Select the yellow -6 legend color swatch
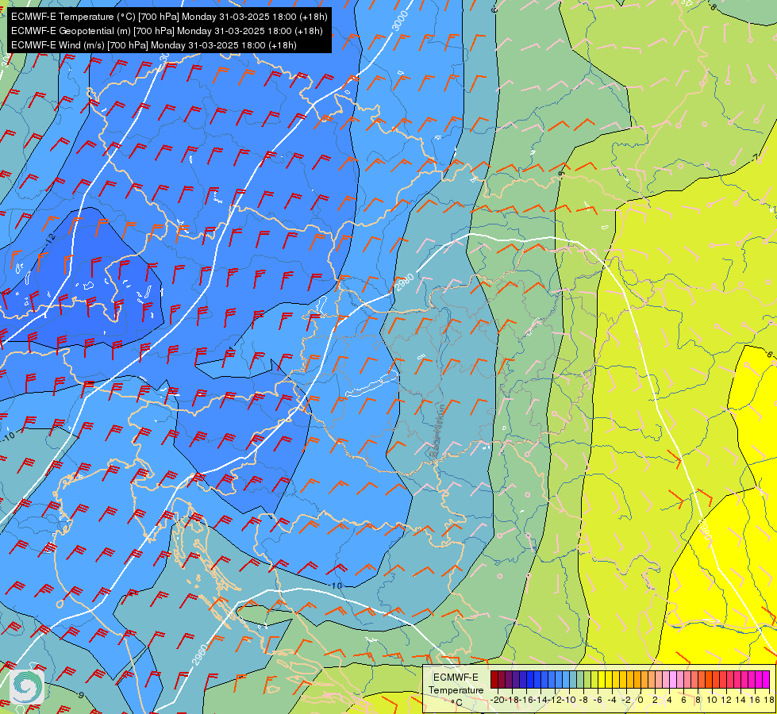777x714 pixels. [602, 679]
